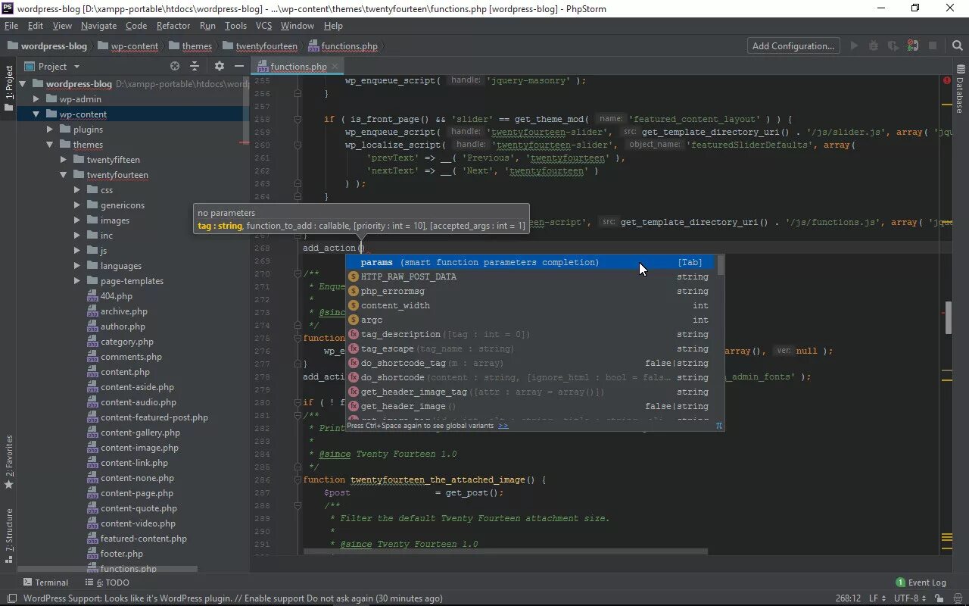The width and height of the screenshot is (969, 606).
Task: Collapse the wp-content folder
Action: (x=36, y=114)
